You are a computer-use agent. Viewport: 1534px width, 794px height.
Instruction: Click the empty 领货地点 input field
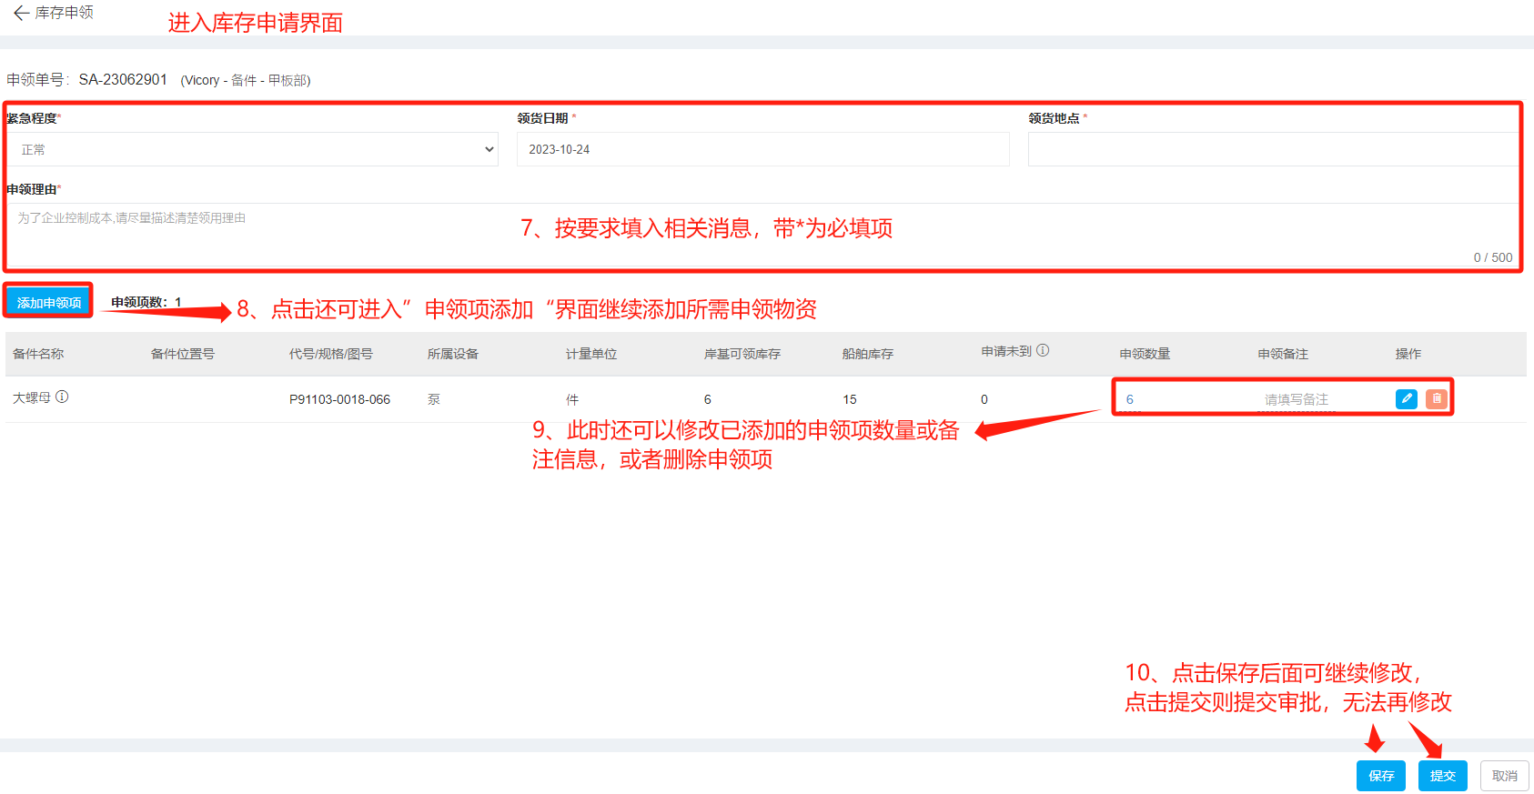(x=1273, y=149)
